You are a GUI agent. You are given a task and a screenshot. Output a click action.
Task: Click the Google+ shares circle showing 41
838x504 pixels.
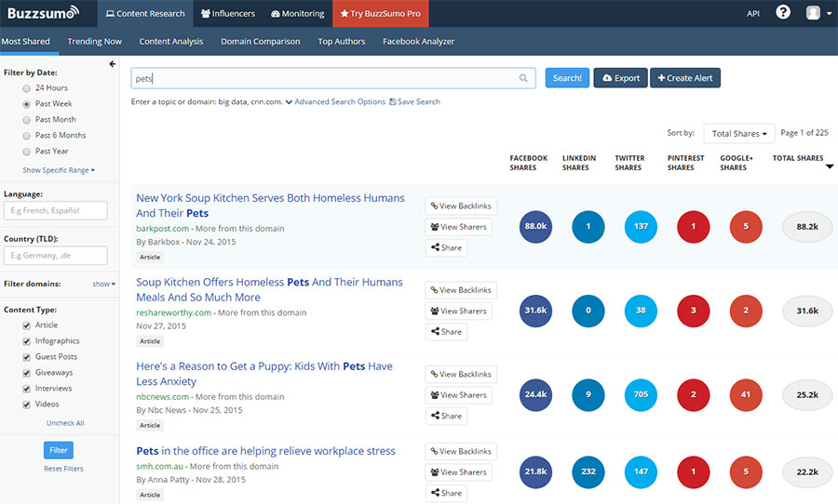pyautogui.click(x=746, y=394)
